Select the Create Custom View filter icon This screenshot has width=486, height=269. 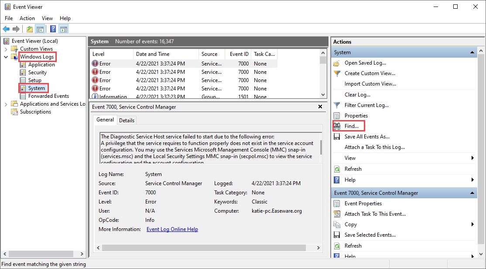pyautogui.click(x=336, y=73)
